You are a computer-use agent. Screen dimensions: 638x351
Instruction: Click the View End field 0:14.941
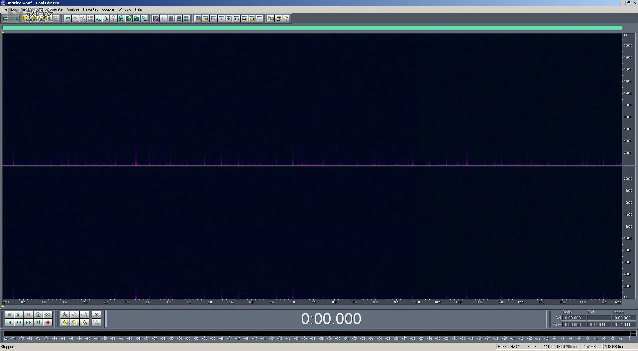(x=599, y=325)
